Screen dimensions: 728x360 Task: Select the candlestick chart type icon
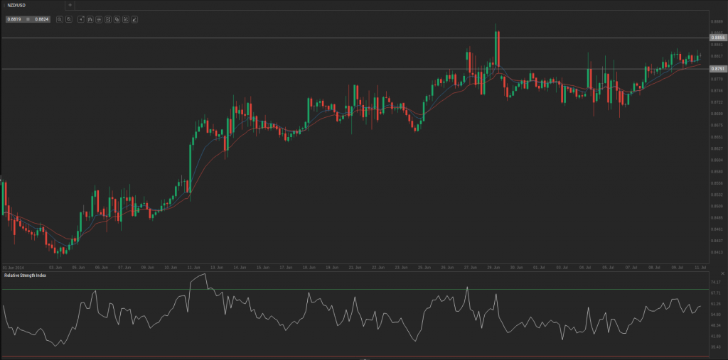(90, 19)
